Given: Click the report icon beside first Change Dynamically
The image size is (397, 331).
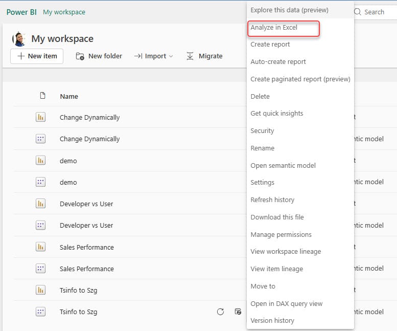Looking at the screenshot, I should (40, 117).
